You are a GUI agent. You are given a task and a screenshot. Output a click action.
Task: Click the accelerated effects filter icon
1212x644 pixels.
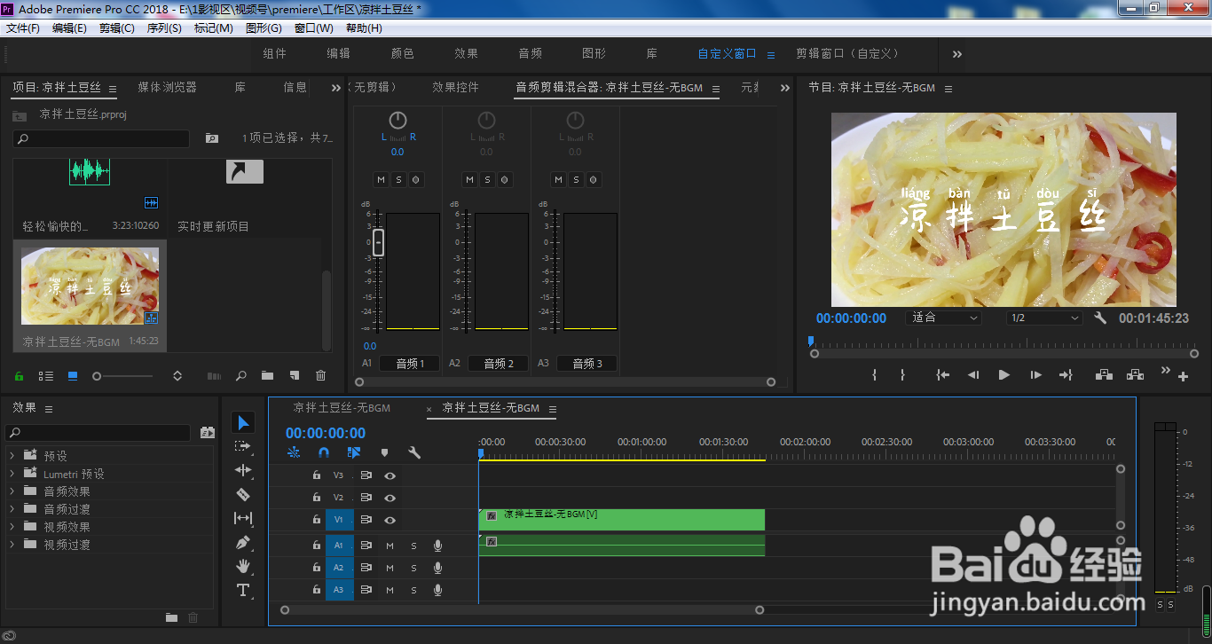pos(208,433)
